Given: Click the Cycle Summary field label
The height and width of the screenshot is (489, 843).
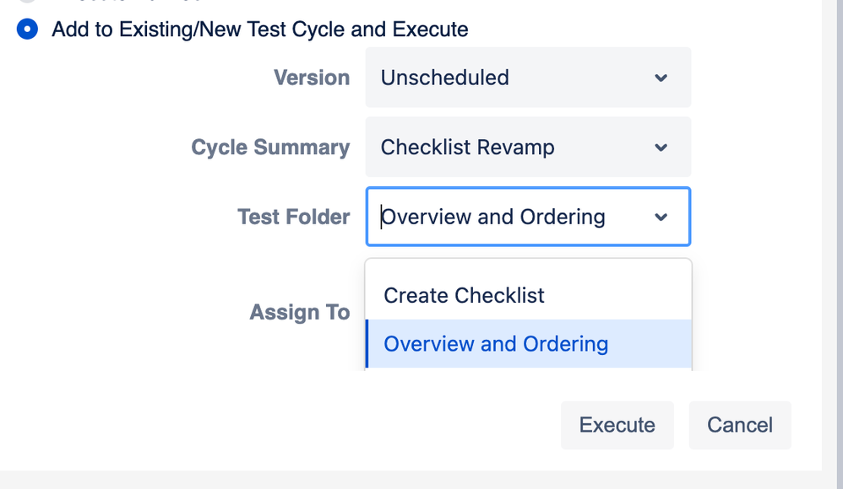Looking at the screenshot, I should click(x=270, y=148).
